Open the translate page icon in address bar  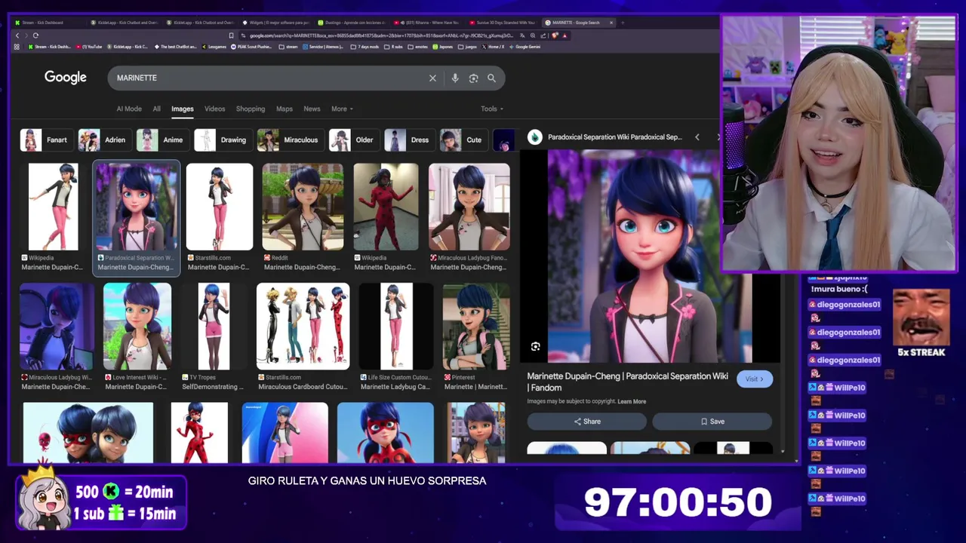[x=522, y=35]
